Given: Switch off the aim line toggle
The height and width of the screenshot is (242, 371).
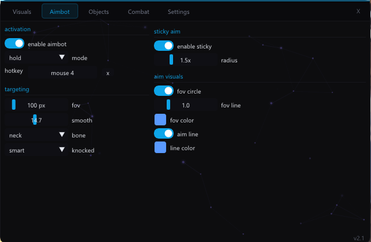Looking at the screenshot, I should pos(164,133).
